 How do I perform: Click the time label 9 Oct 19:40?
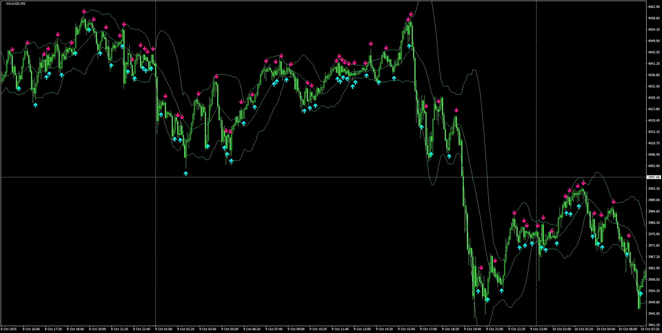[472, 329]
